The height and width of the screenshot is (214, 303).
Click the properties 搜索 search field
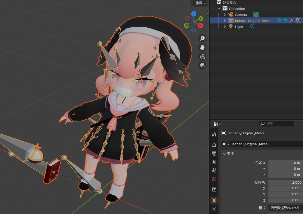[277, 124]
